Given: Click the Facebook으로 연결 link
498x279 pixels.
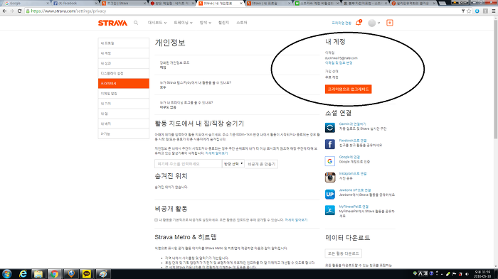Looking at the screenshot, I should coord(353,141).
